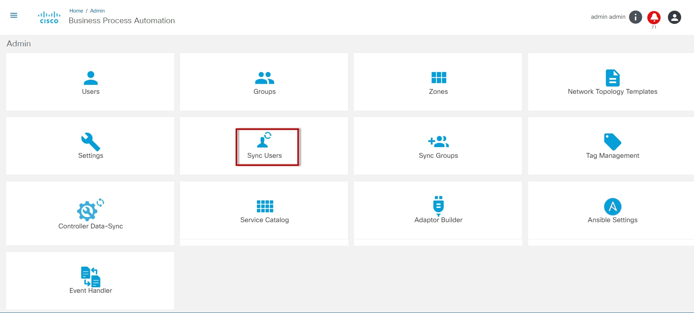694x313 pixels.
Task: Open the hamburger navigation menu
Action: (14, 15)
